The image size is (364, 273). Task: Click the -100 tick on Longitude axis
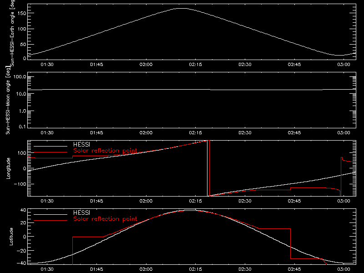(x=20, y=184)
